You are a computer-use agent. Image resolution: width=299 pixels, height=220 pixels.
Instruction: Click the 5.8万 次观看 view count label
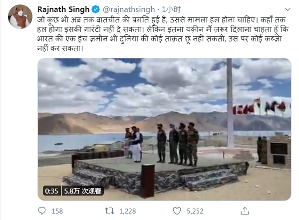[x=82, y=191]
